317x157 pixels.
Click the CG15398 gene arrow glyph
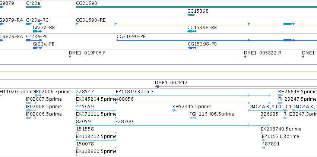tap(191, 15)
